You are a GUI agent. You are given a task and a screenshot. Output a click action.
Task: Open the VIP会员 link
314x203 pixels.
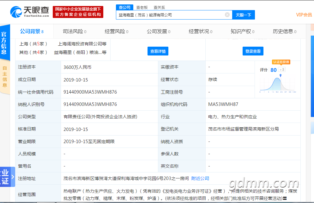click(304, 15)
